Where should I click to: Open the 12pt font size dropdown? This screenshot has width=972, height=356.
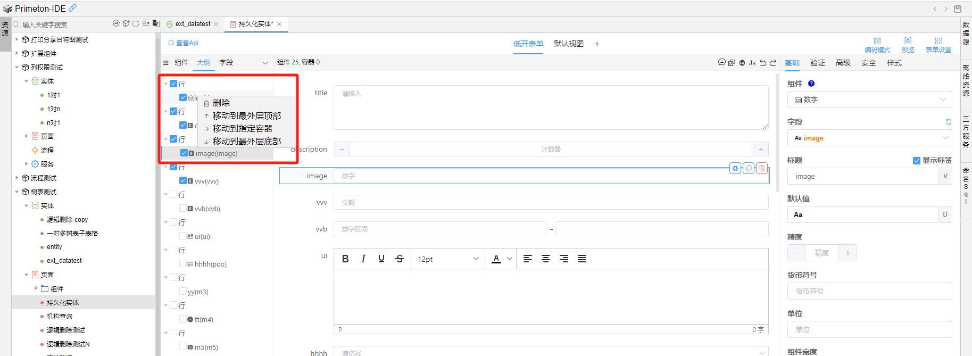pos(447,259)
